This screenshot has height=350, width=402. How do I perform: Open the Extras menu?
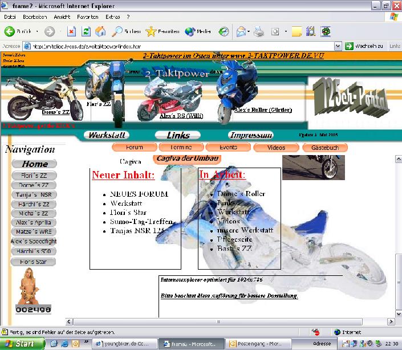point(112,17)
